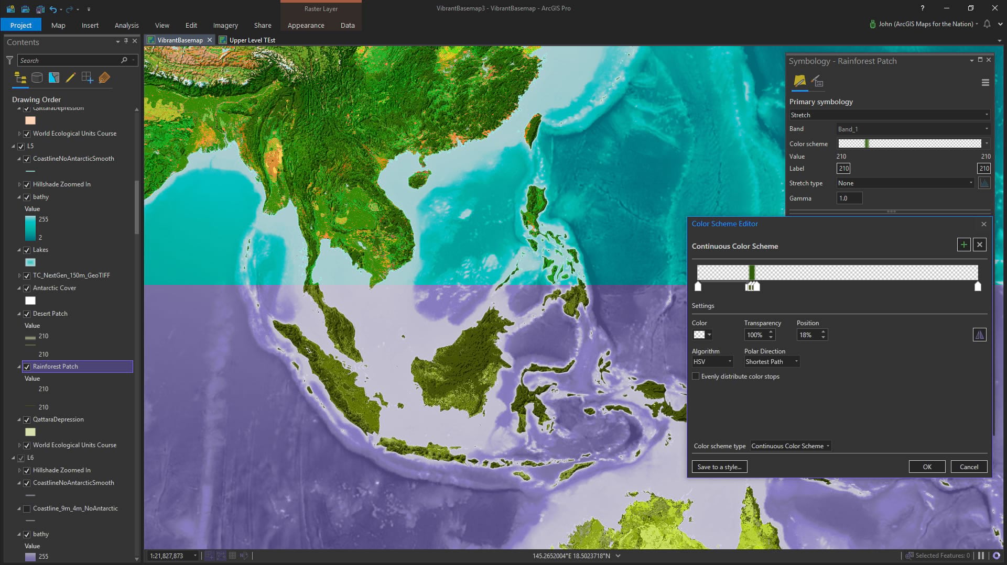Click the List By Labeling tag icon
Screen dimensions: 1007x565
pyautogui.click(x=104, y=78)
